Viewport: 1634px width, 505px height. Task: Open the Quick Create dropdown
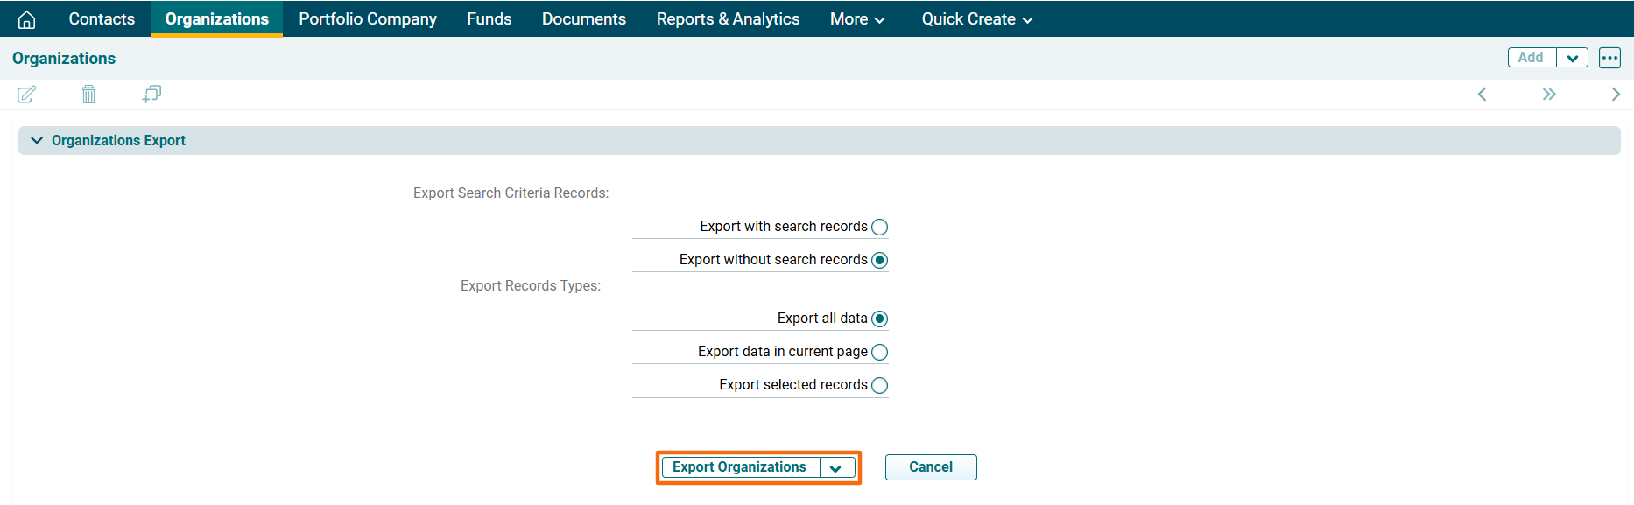coord(976,19)
